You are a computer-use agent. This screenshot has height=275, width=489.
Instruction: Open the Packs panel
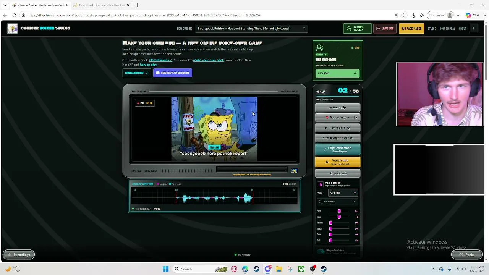467,255
